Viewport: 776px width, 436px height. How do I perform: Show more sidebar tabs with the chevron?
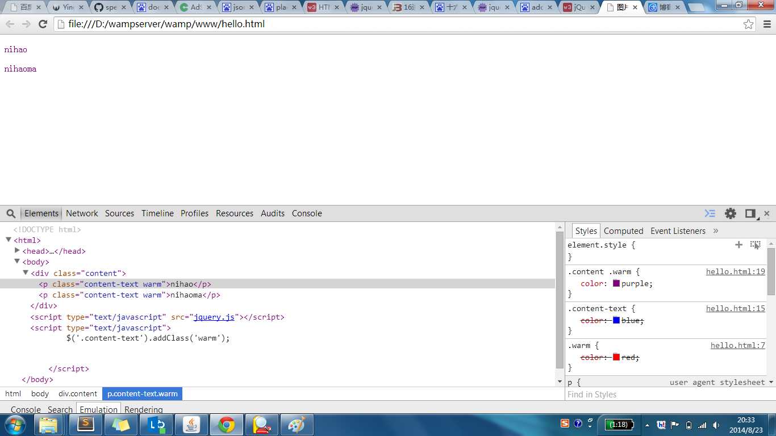[716, 231]
